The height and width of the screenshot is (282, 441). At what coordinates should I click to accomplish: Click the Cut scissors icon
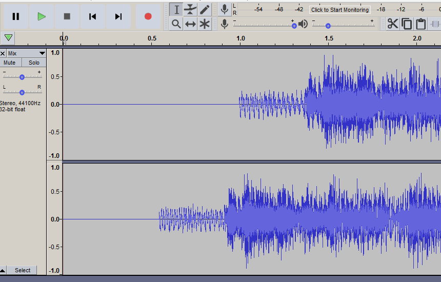[x=393, y=24]
